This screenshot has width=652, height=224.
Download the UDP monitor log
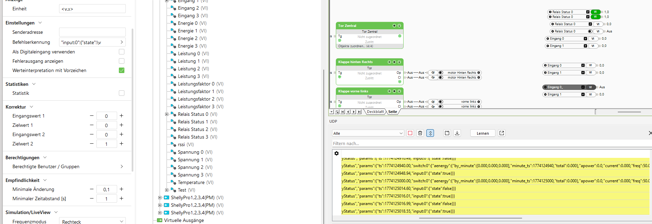click(457, 133)
